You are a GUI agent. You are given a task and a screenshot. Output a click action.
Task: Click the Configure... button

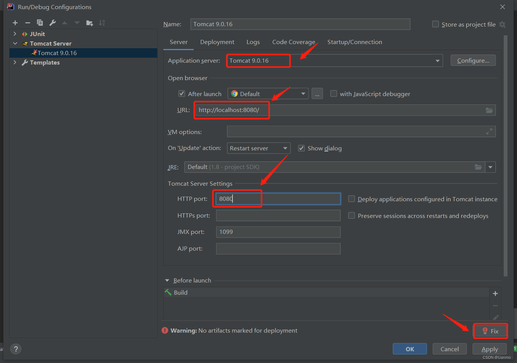pos(473,60)
